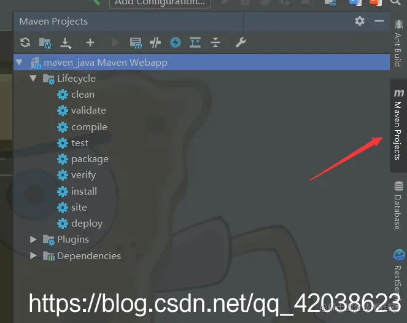Add Maven project with plus icon
Image resolution: width=407 pixels, height=323 pixels.
tap(90, 42)
